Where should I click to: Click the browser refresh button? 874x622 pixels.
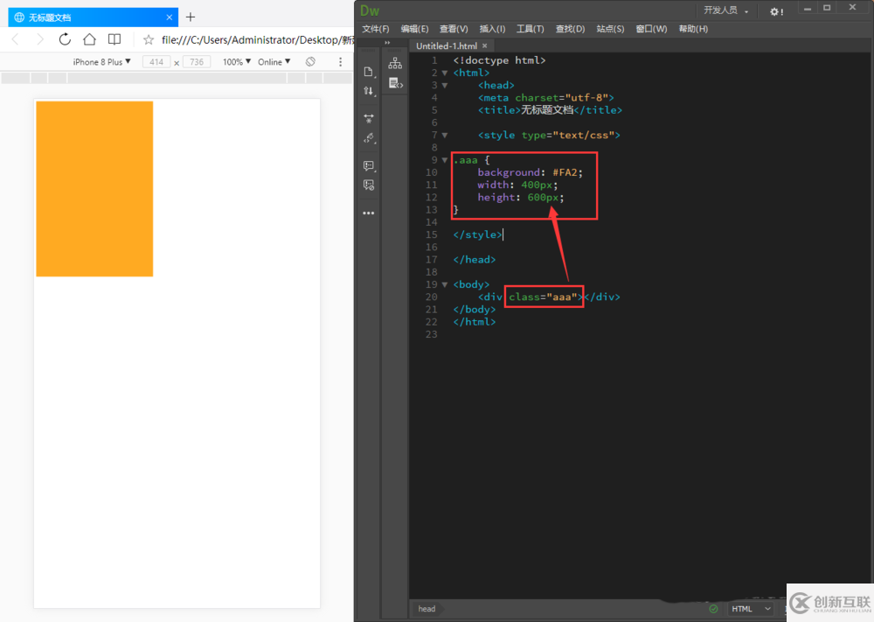[x=65, y=39]
